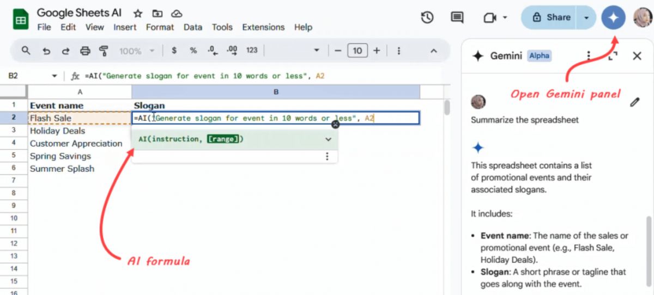
Task: Open the Data menu
Action: (x=193, y=27)
